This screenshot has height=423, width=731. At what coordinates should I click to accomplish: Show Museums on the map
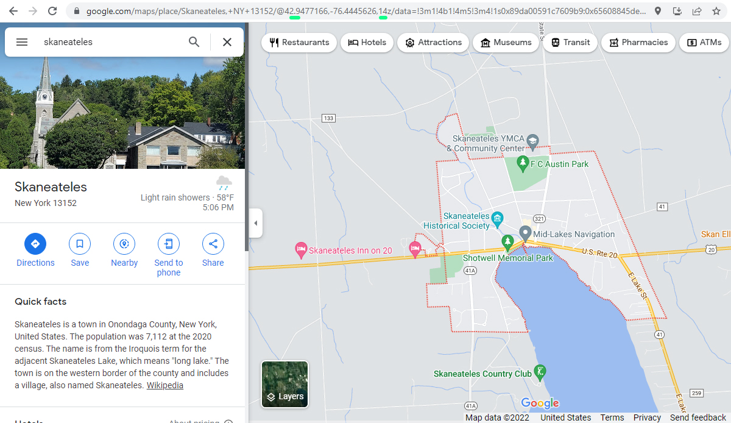[x=506, y=43]
